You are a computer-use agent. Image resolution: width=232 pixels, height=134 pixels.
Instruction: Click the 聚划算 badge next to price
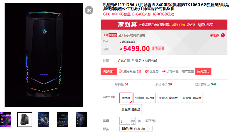pyautogui.click(x=158, y=49)
